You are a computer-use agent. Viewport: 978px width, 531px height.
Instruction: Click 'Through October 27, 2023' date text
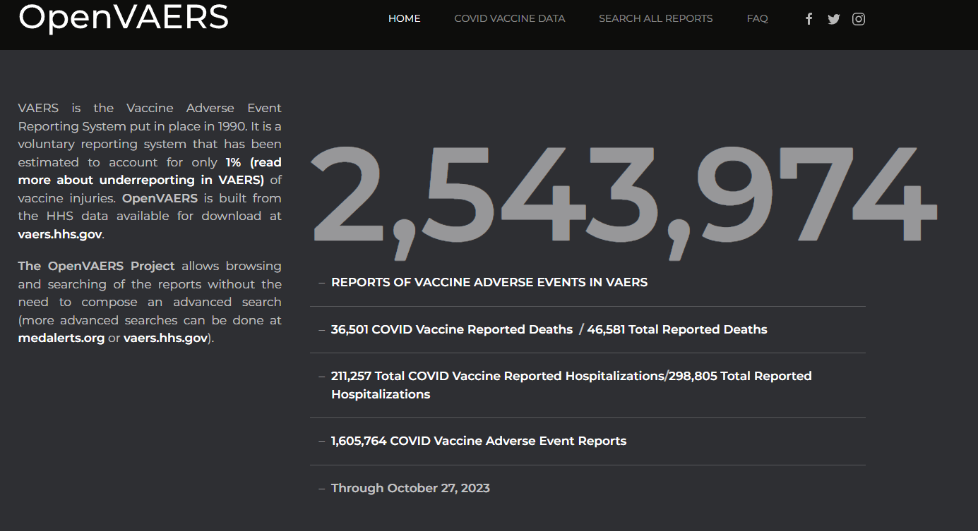point(410,488)
